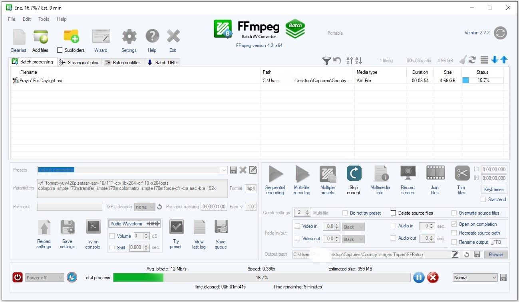519x302 pixels.
Task: Click the Save queue icon
Action: (221, 227)
